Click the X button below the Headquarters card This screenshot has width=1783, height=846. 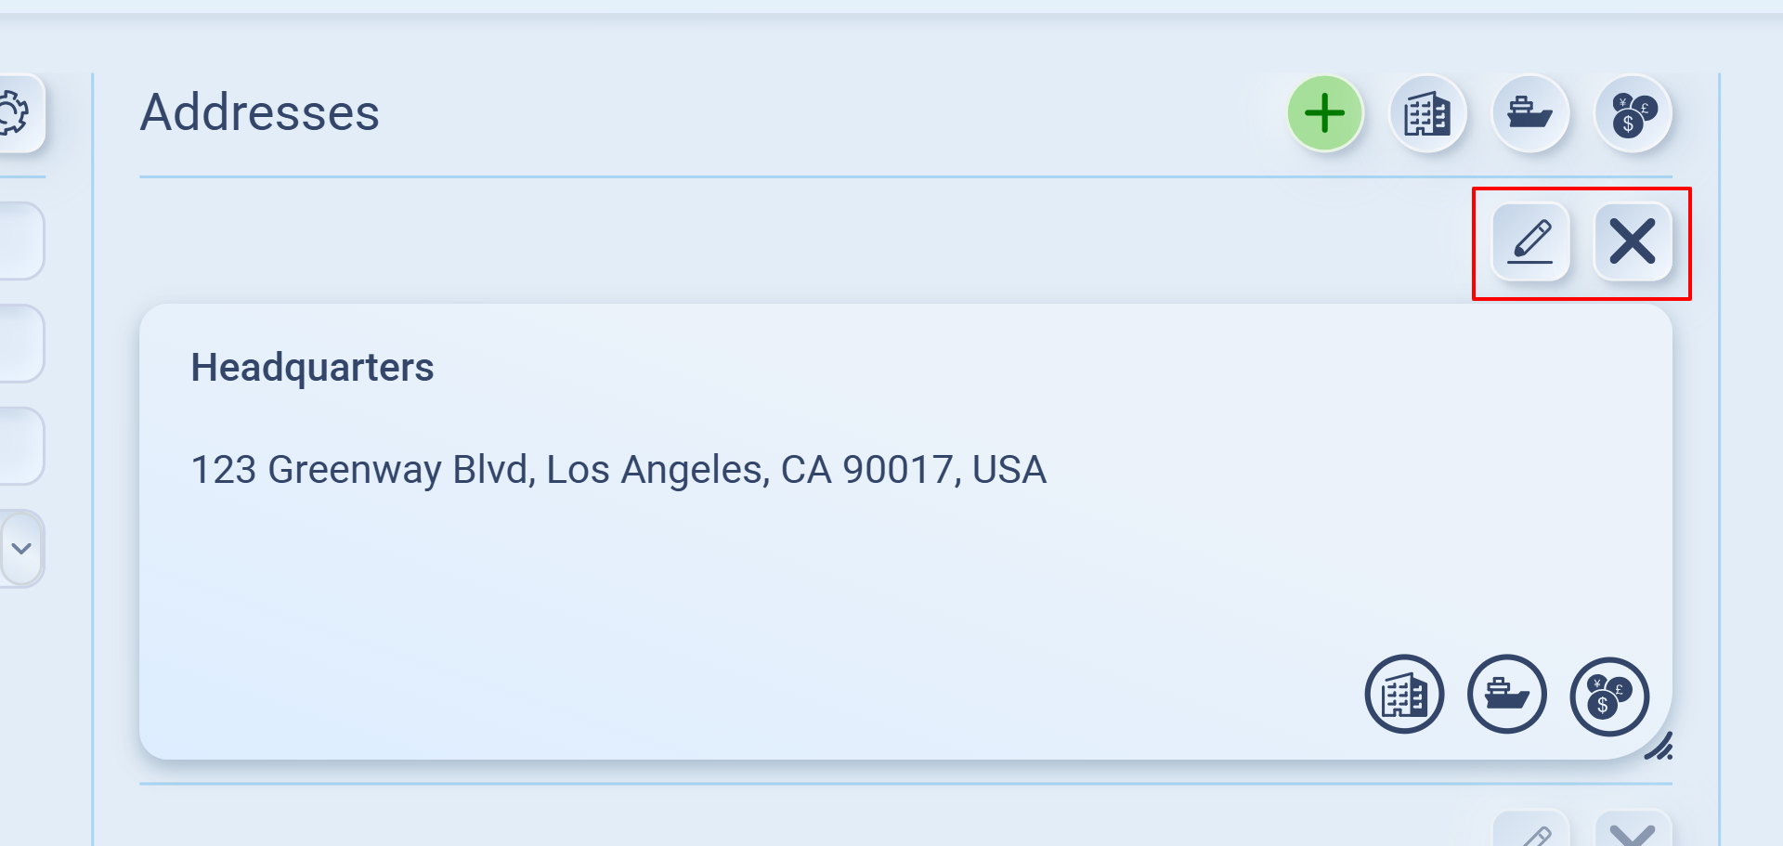click(1633, 833)
